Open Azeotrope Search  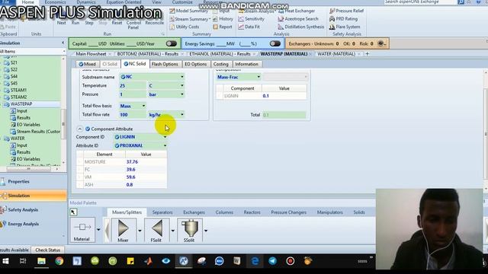coord(298,19)
